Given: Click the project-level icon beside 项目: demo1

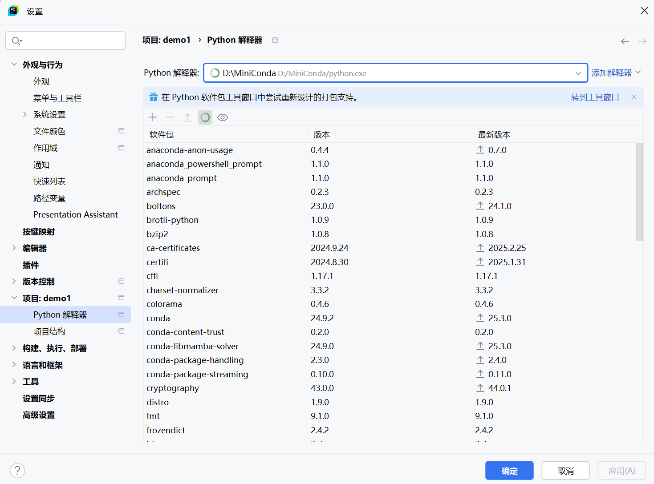Looking at the screenshot, I should [x=121, y=298].
